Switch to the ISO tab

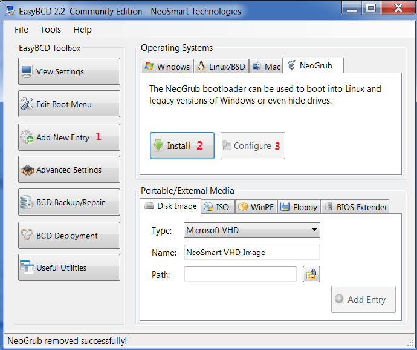click(218, 206)
